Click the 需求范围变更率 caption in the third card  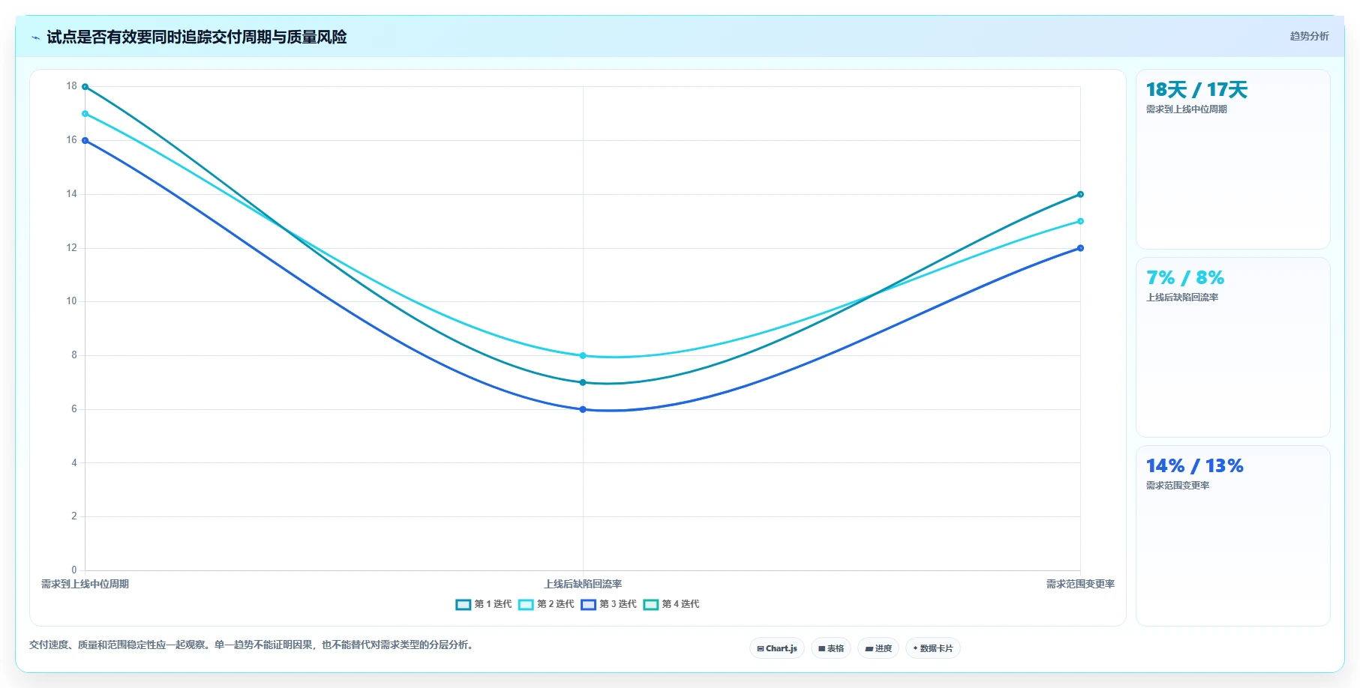(x=1178, y=486)
